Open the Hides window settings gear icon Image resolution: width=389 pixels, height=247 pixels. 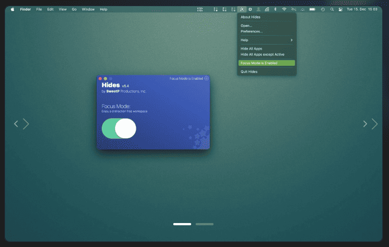[x=206, y=78]
